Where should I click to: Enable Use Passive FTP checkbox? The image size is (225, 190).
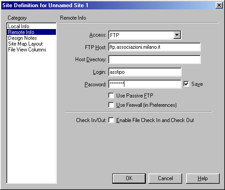[x=111, y=96]
